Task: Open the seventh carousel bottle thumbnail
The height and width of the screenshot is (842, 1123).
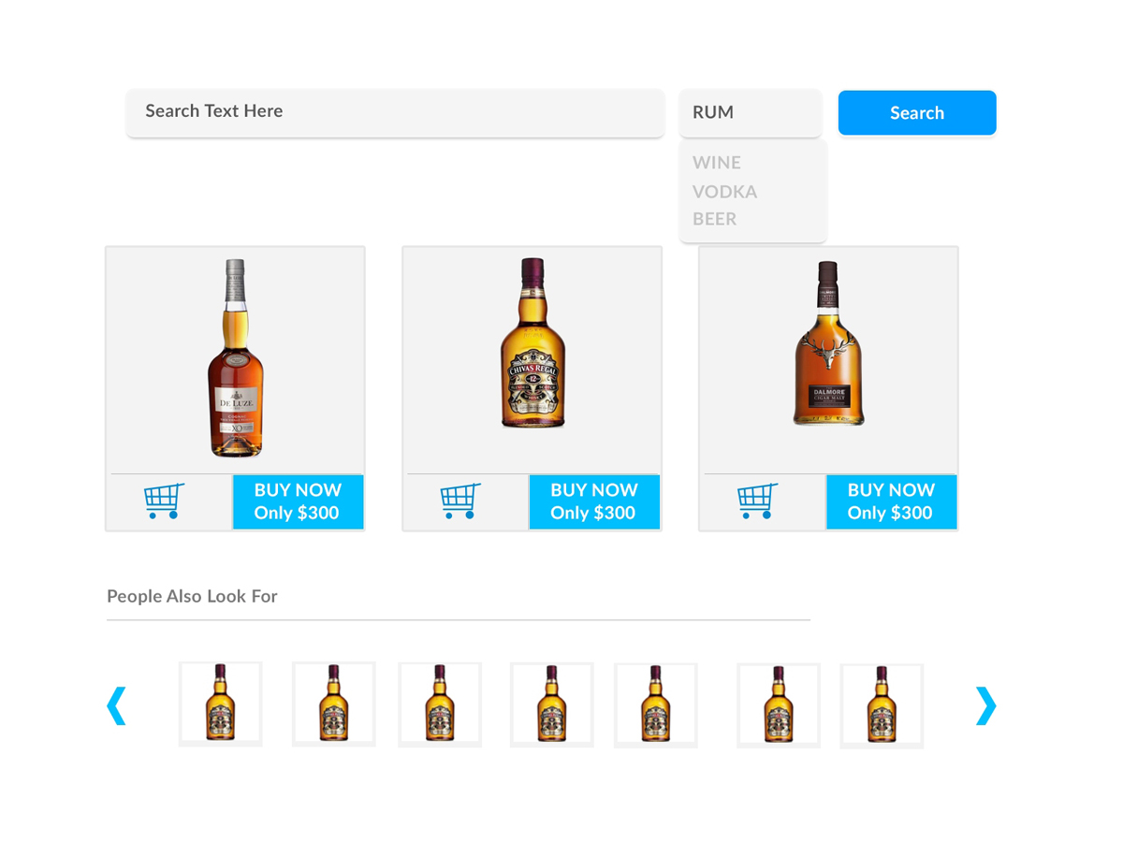Action: [882, 706]
